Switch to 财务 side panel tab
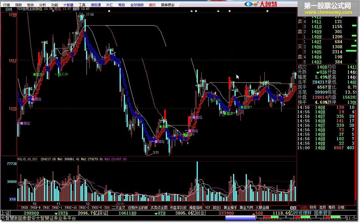 click(x=313, y=207)
